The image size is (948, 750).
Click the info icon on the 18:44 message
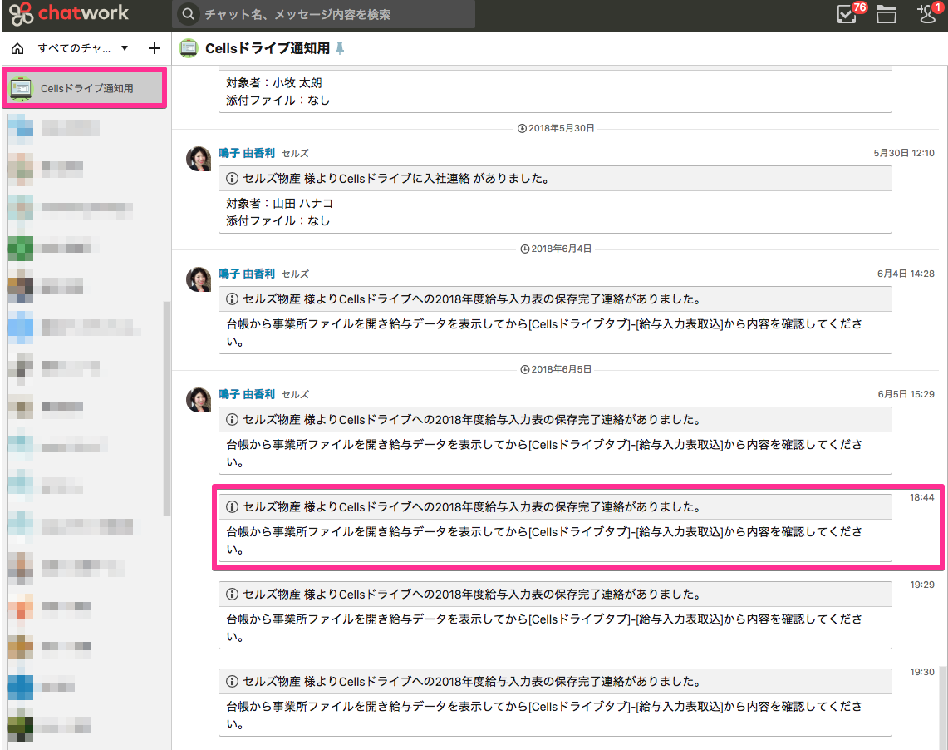tap(232, 507)
